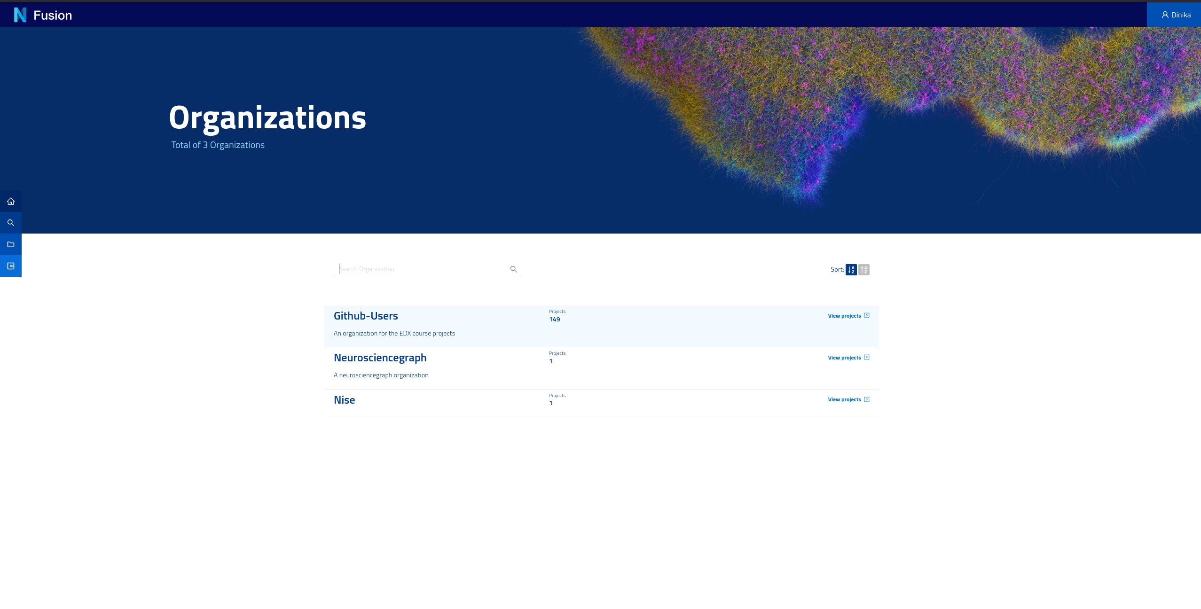Image resolution: width=1201 pixels, height=609 pixels.
Task: Click the arrow icon next to Neurosciencegraph View projects
Action: coord(867,357)
